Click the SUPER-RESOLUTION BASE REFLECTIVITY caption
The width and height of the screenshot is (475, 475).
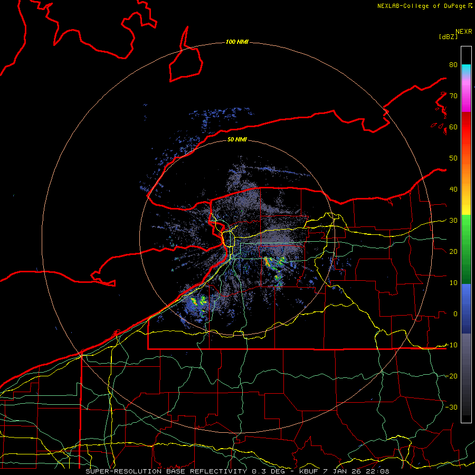[167, 471]
